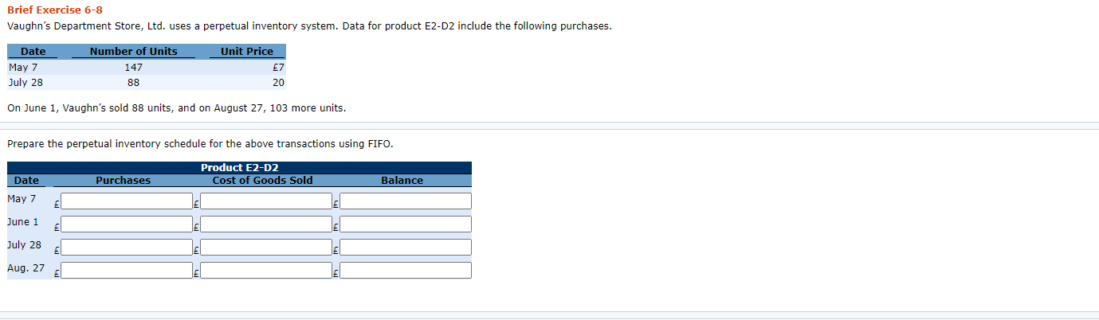Focus the July 28 Balance field
This screenshot has width=1099, height=320.
(x=406, y=248)
